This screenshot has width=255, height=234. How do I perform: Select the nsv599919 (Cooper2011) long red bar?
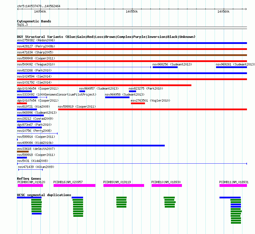pyautogui.click(x=152, y=109)
